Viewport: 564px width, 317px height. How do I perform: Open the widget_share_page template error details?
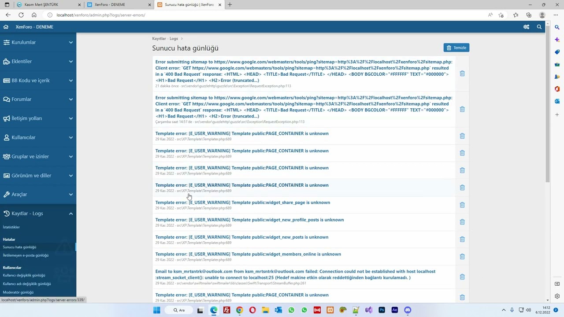242,203
